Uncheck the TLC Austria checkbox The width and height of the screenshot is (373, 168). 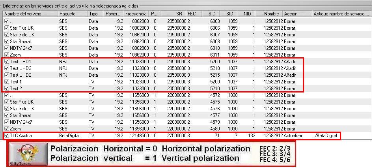(7, 136)
